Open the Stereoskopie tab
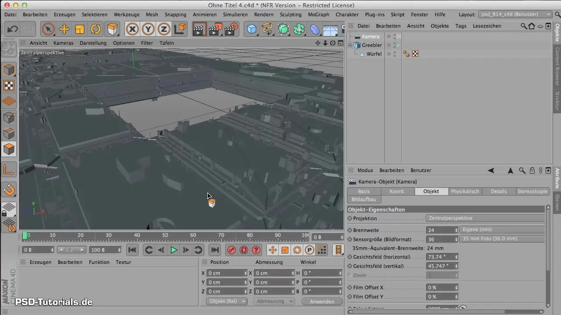This screenshot has width=561, height=315. 533,191
